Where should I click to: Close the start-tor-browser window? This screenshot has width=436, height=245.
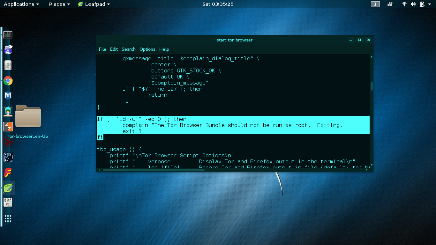click(369, 40)
